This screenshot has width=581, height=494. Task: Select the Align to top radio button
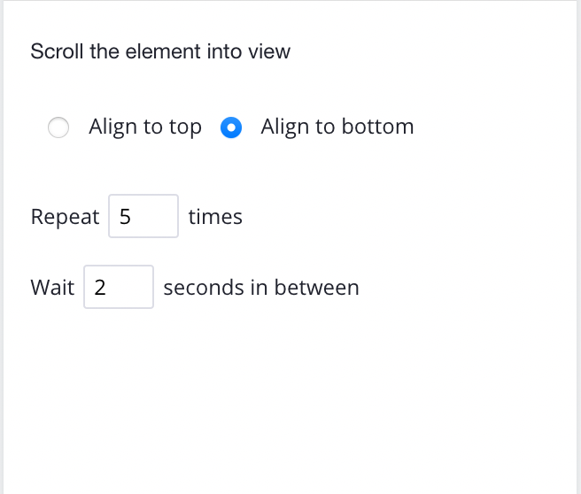tap(58, 127)
